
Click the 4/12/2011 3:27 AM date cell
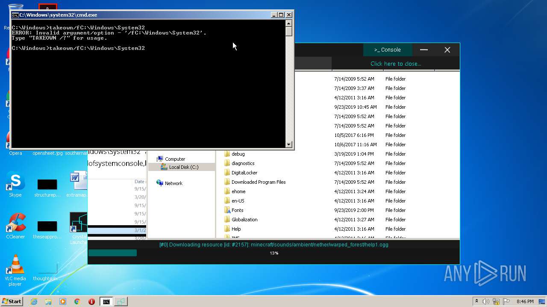click(354, 220)
